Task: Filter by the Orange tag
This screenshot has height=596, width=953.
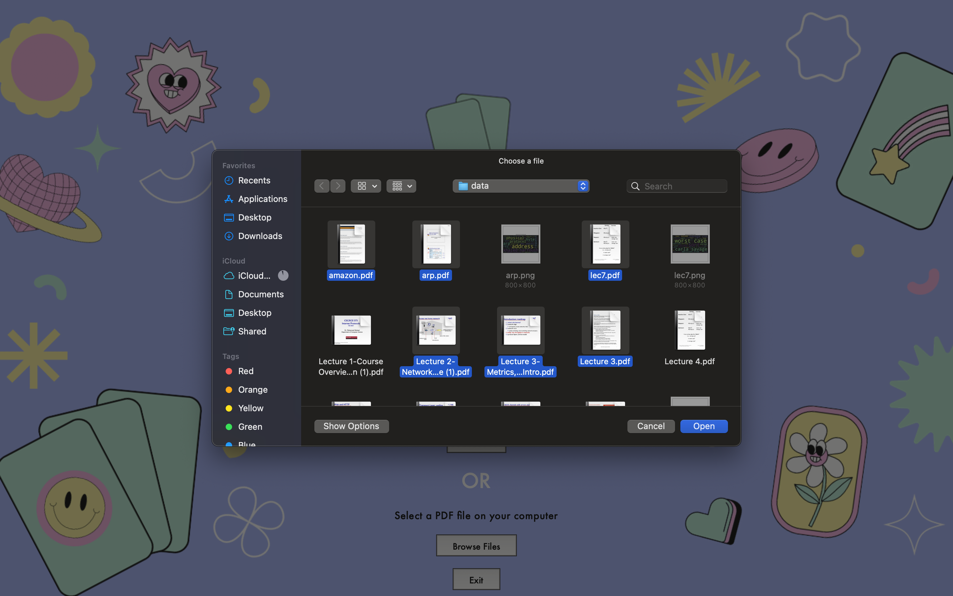Action: (252, 390)
